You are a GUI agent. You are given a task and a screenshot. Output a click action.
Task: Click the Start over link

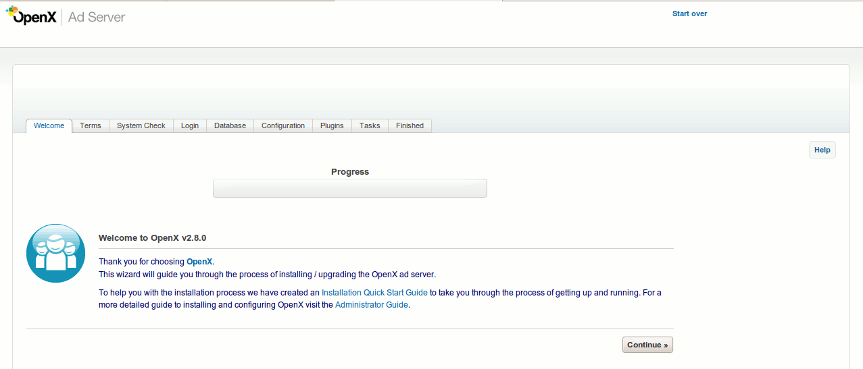click(689, 13)
